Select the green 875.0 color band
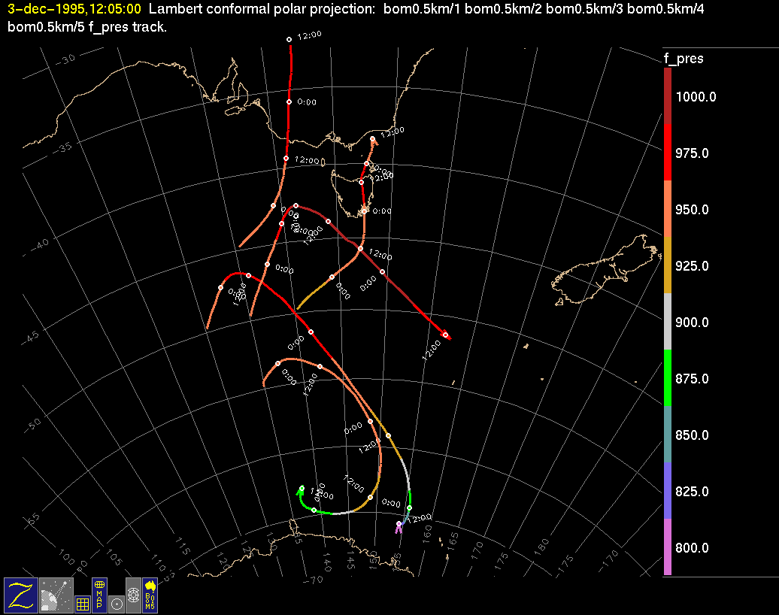This screenshot has width=779, height=615. click(668, 377)
